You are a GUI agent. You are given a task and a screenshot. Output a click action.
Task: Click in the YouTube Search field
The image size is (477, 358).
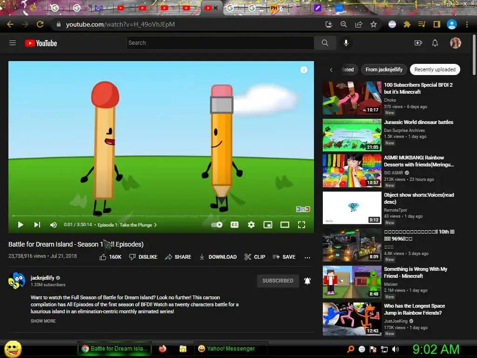click(x=220, y=43)
